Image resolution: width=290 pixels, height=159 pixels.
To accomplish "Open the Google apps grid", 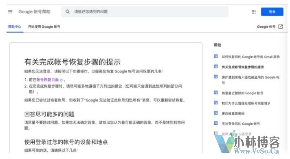I will 254,12.
